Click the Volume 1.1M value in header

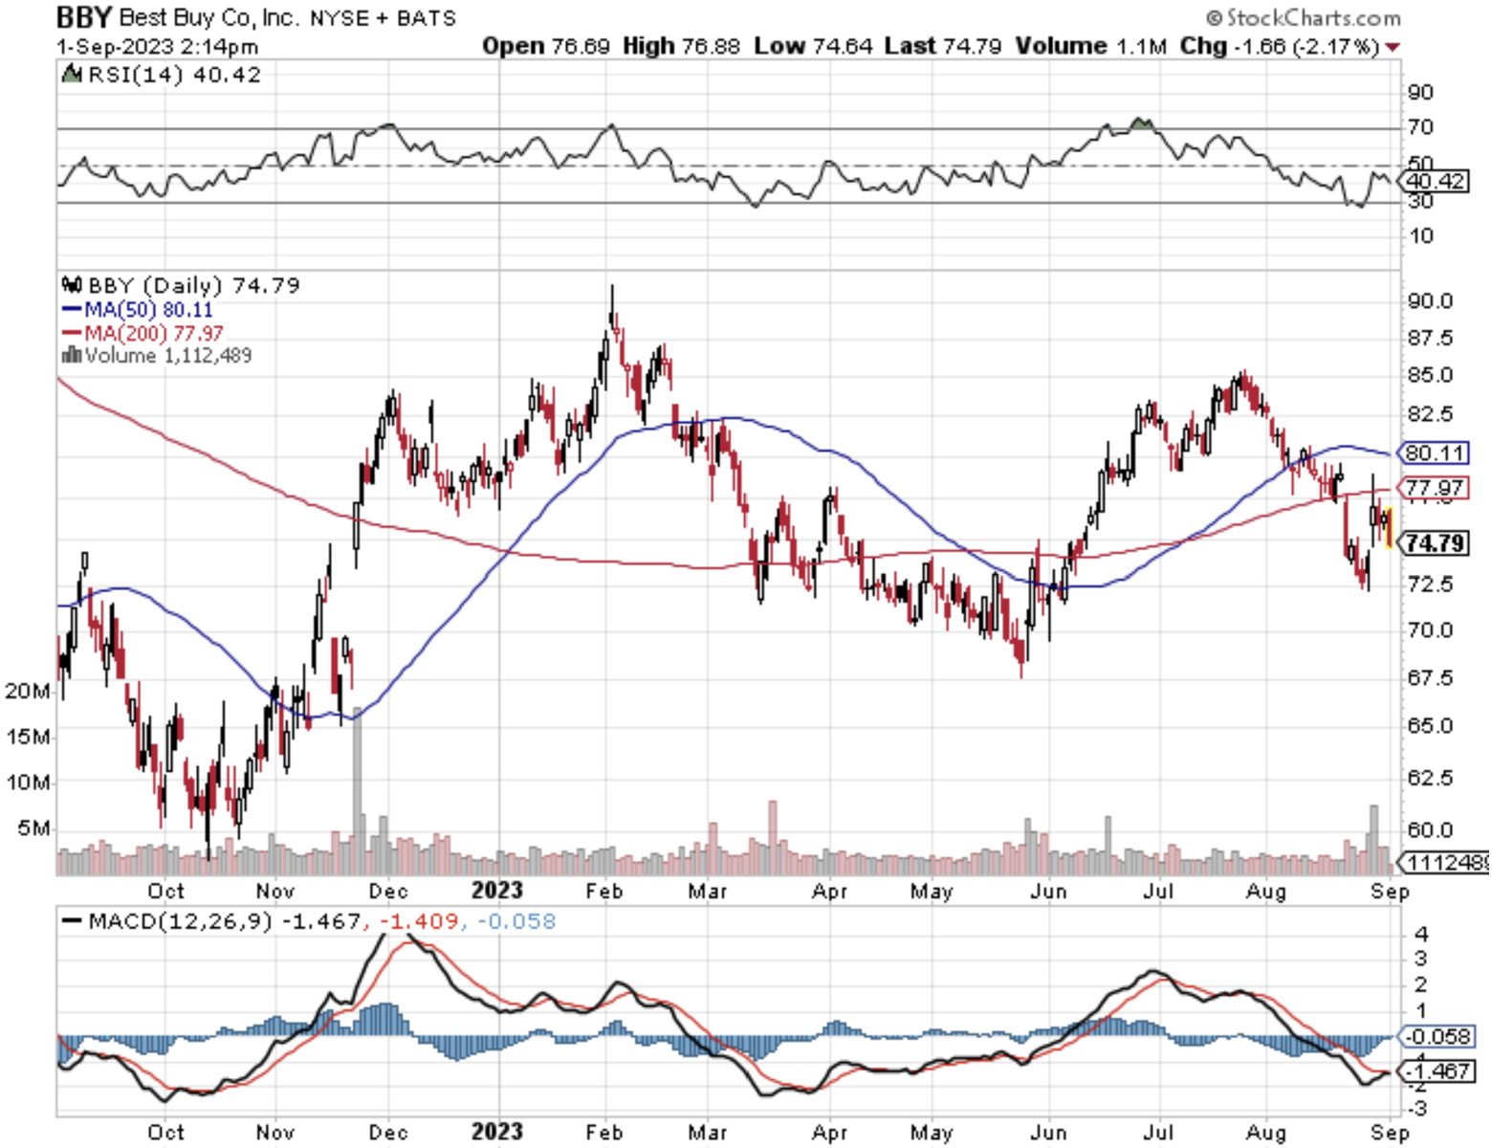point(1090,46)
